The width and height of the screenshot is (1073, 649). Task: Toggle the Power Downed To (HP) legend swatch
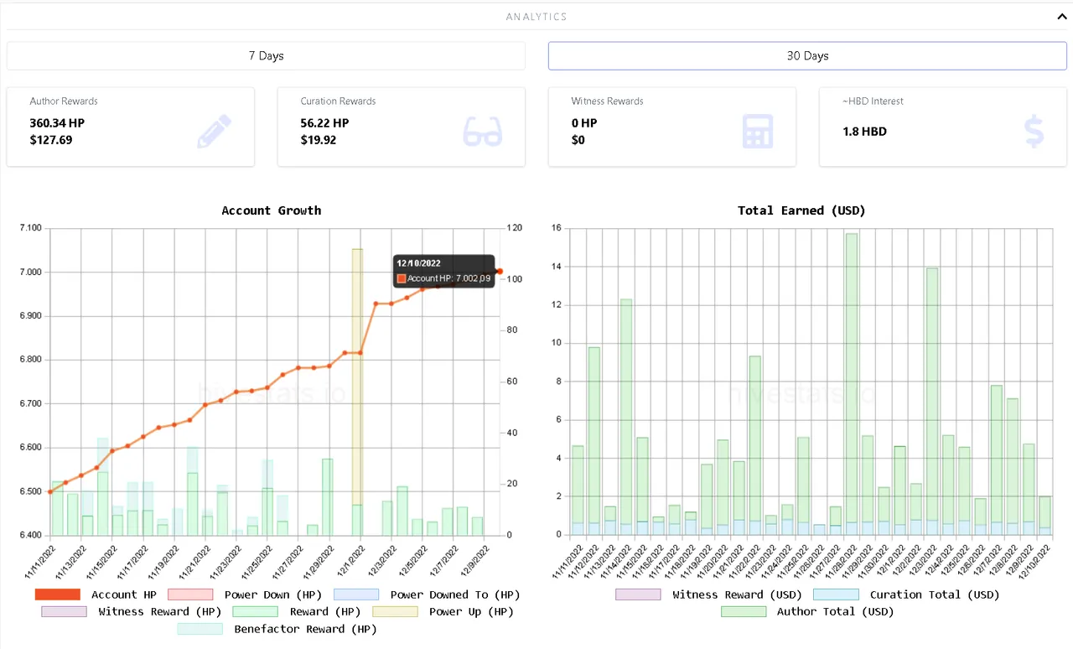356,594
